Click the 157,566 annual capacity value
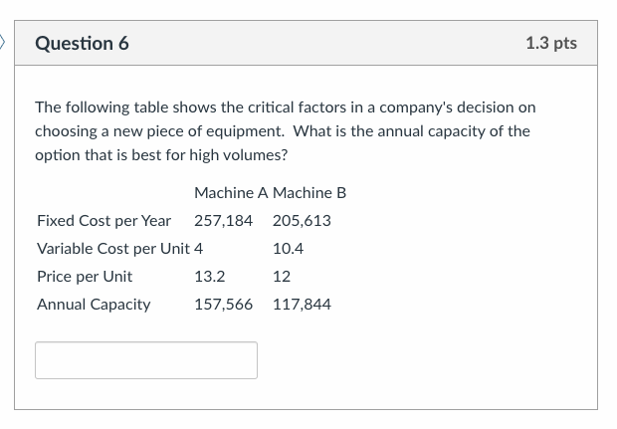This screenshot has height=429, width=617. [x=223, y=304]
